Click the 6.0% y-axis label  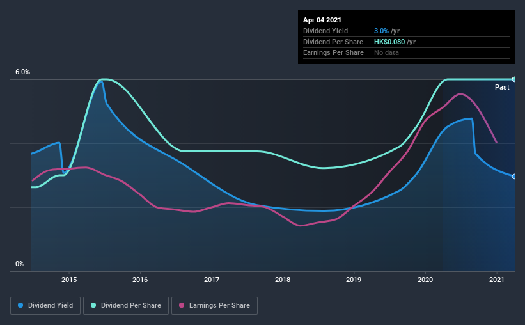coord(22,72)
